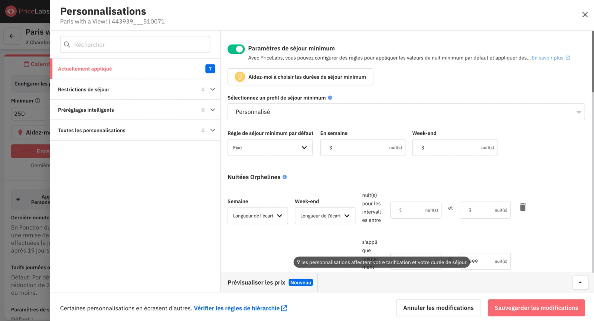594x321 pixels.
Task: Click the Nouveau badge
Action: 301,283
